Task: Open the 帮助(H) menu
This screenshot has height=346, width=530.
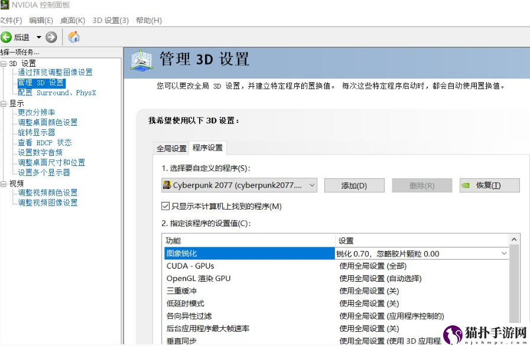Action: click(x=149, y=21)
